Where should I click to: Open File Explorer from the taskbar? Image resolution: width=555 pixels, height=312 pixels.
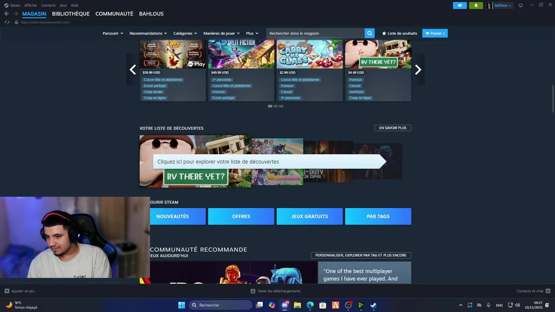pyautogui.click(x=297, y=305)
